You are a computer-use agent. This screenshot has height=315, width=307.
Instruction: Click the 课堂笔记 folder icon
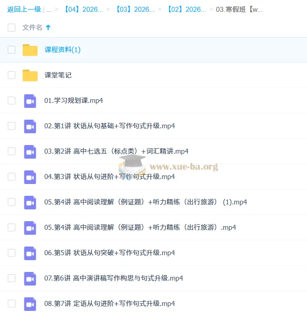(30, 75)
